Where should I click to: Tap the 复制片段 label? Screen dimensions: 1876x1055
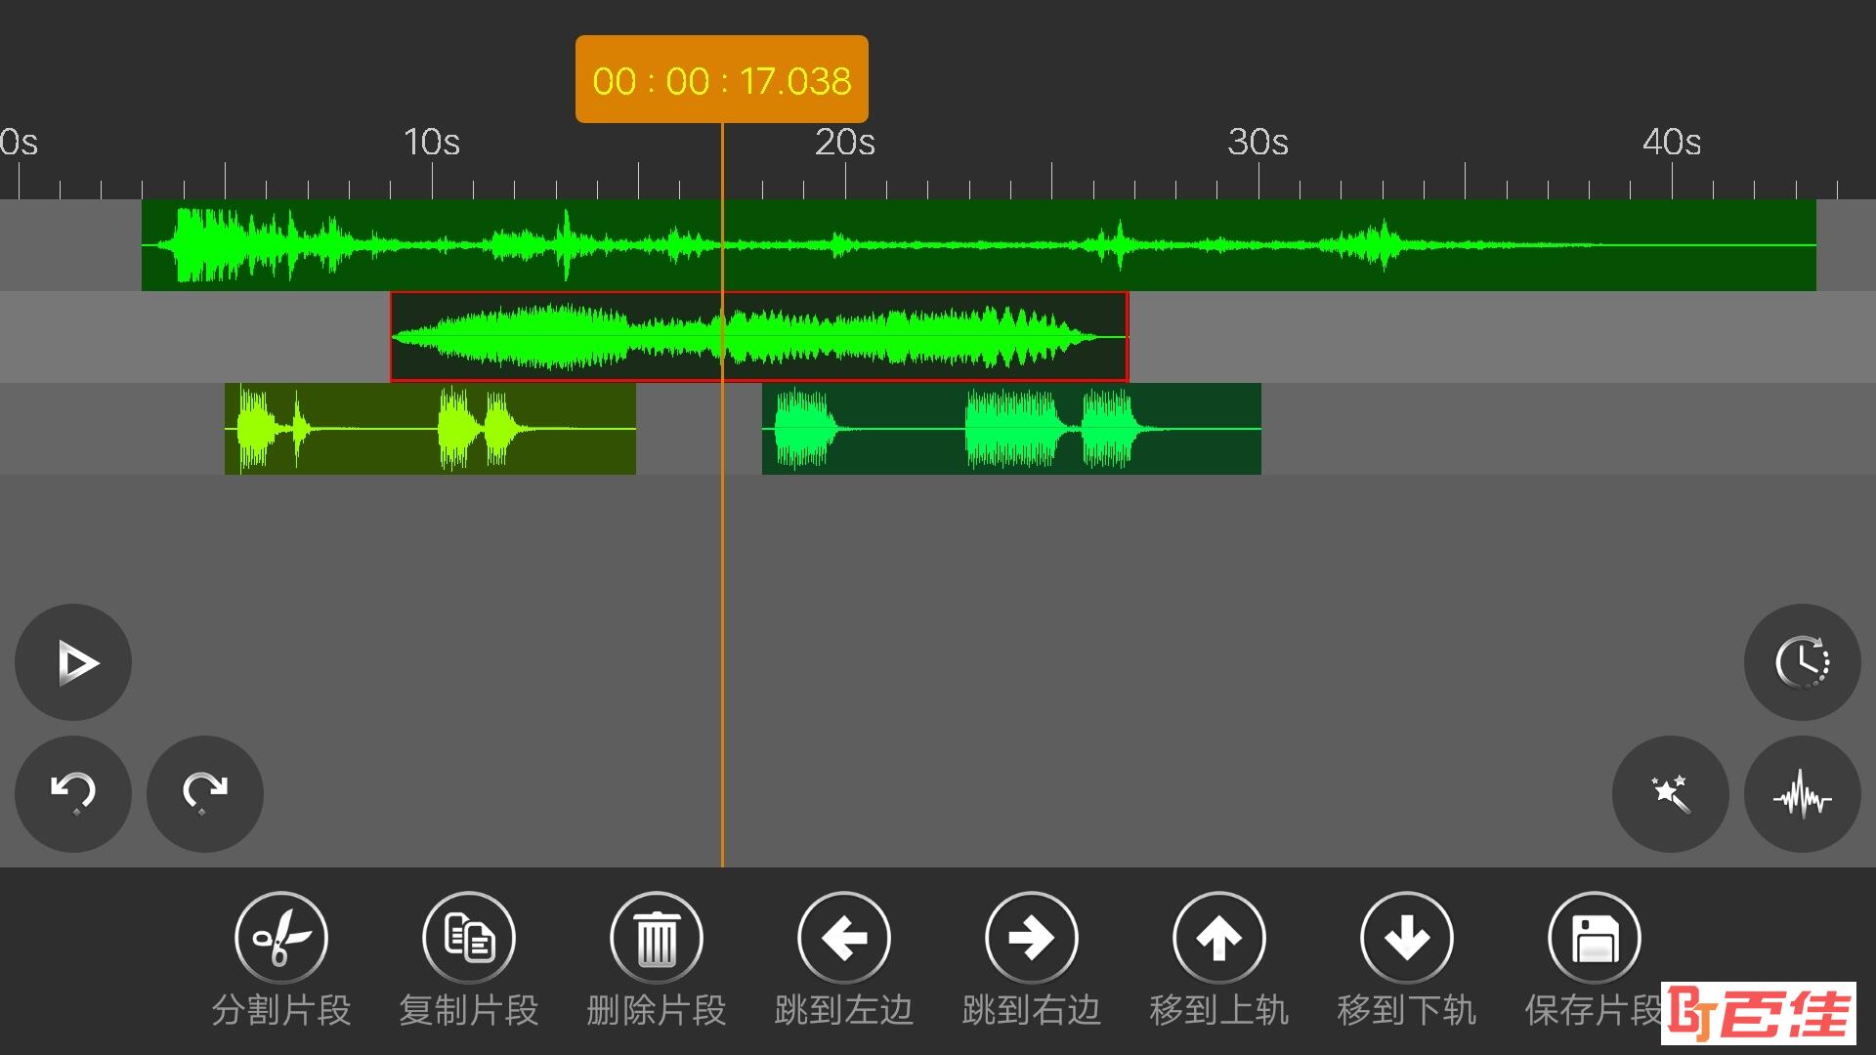(469, 1010)
